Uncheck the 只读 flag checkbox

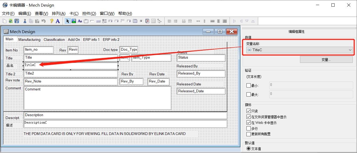[249, 111]
